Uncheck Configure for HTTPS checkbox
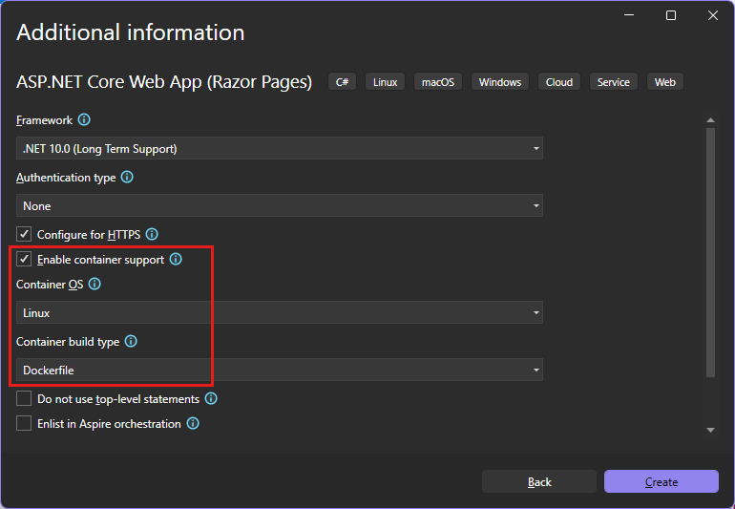 24,234
